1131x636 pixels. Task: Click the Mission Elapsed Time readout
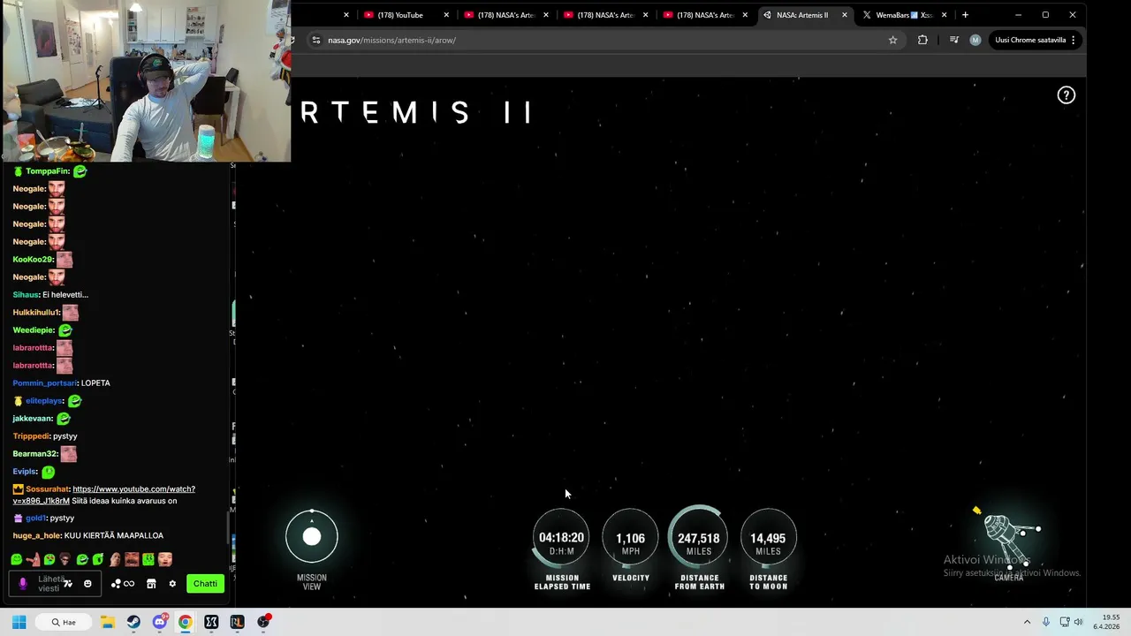tap(561, 538)
